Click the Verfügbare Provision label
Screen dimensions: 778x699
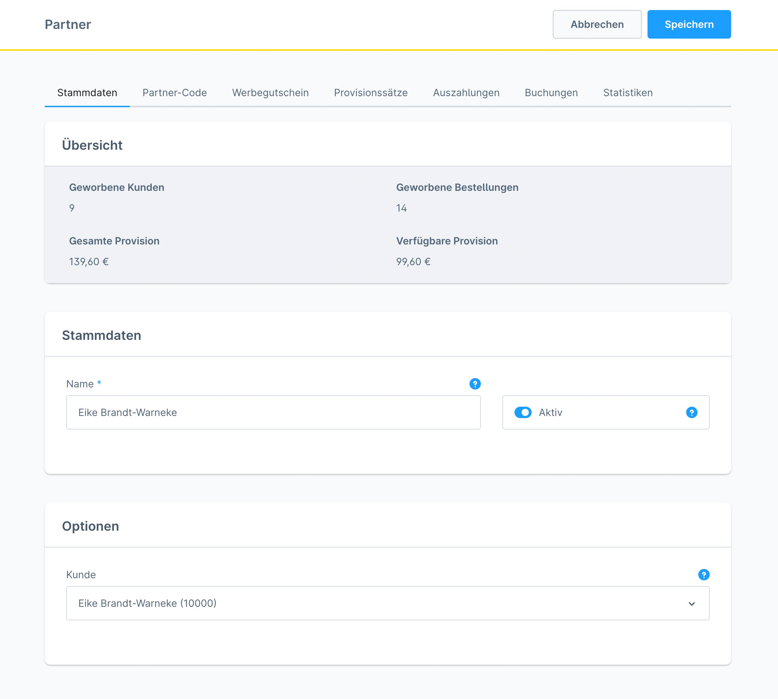coord(447,241)
